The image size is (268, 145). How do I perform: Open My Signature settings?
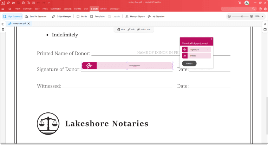[156, 16]
